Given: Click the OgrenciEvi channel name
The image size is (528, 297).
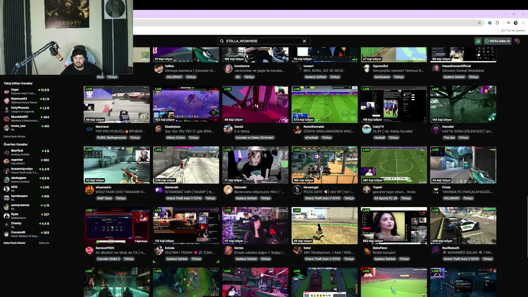Looking at the screenshot, I should pyautogui.click(x=380, y=66).
